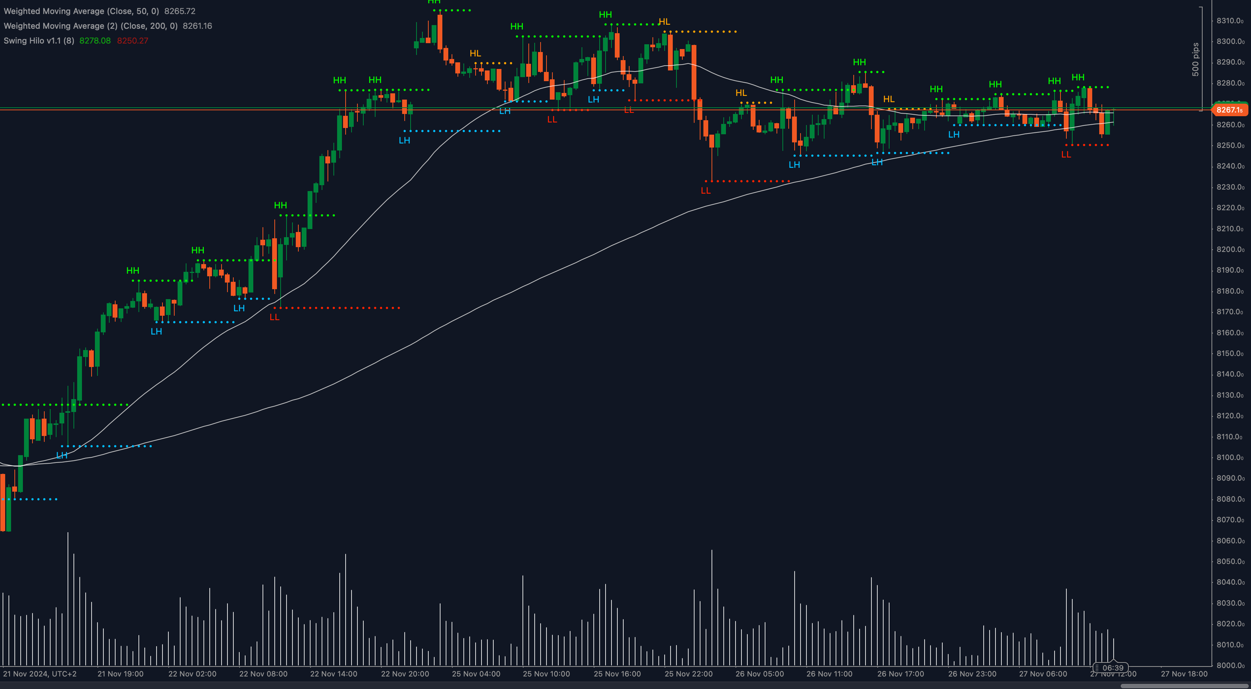This screenshot has width=1251, height=689.
Task: Click the 26 Nov 17:00 time label
Action: (901, 674)
